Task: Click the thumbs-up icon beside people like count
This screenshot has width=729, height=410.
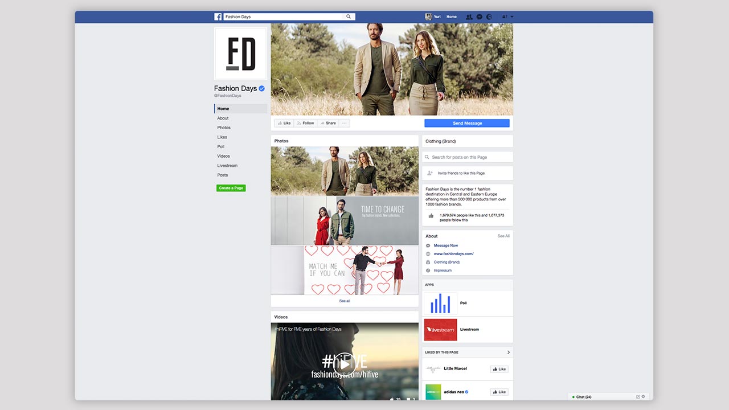Action: pos(431,216)
